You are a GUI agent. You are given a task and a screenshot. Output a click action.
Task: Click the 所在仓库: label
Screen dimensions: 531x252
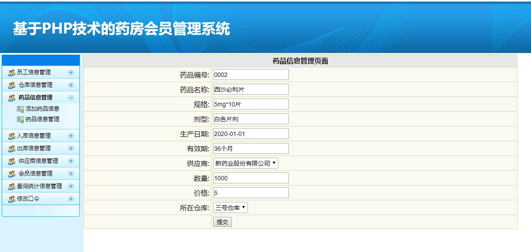click(x=195, y=208)
